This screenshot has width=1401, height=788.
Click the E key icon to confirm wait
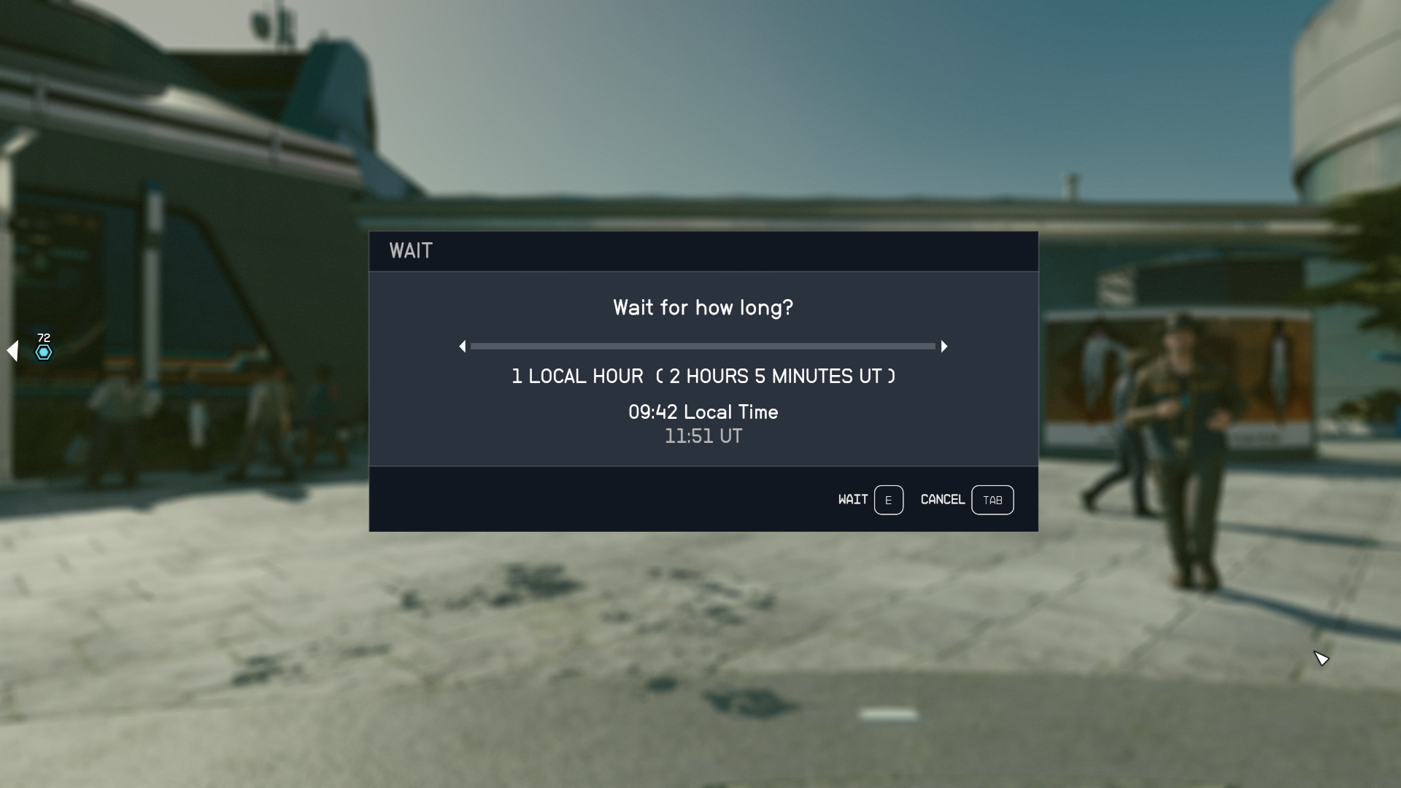pyautogui.click(x=887, y=499)
